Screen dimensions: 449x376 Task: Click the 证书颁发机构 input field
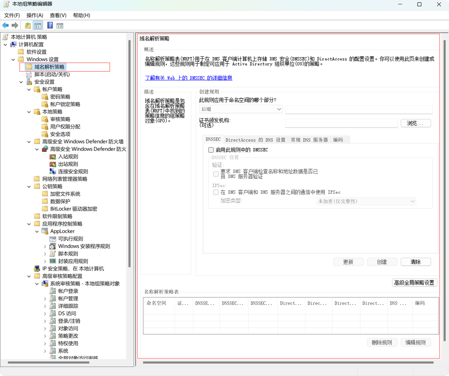coord(341,123)
